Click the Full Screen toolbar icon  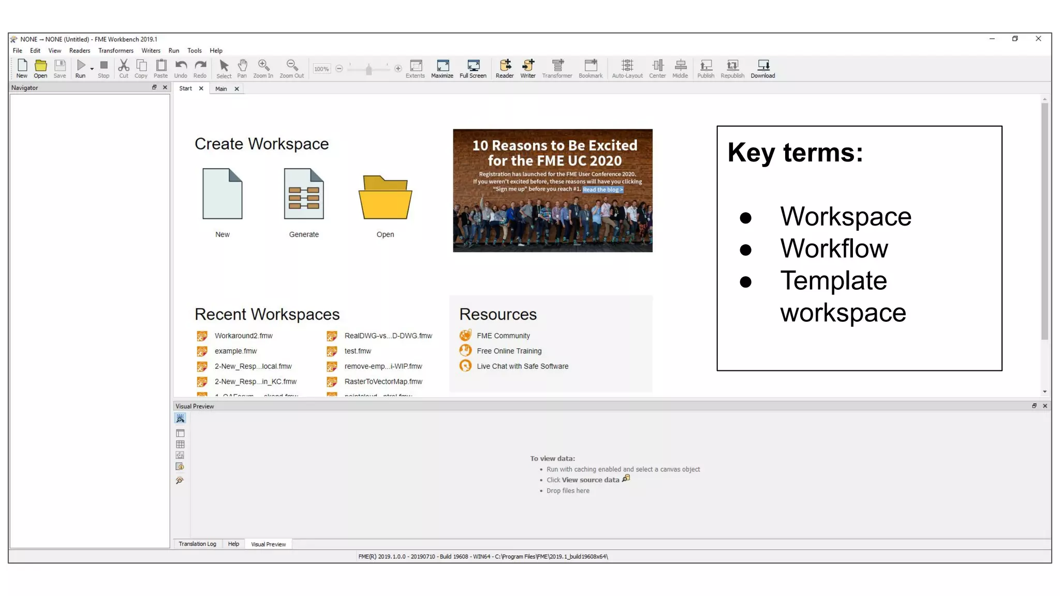[473, 68]
